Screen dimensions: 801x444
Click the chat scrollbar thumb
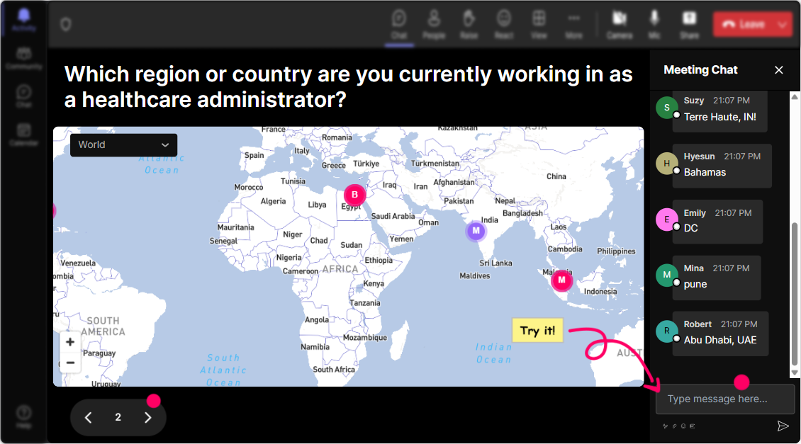click(795, 294)
